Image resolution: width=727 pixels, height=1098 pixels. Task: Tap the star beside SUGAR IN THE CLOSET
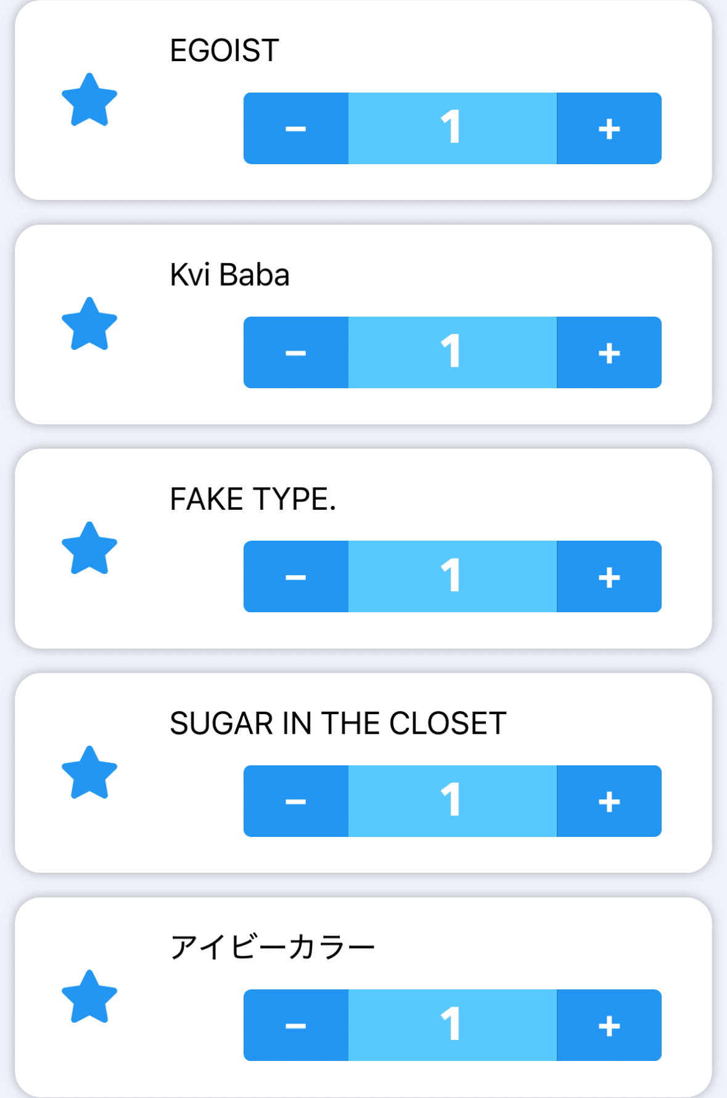tap(89, 773)
